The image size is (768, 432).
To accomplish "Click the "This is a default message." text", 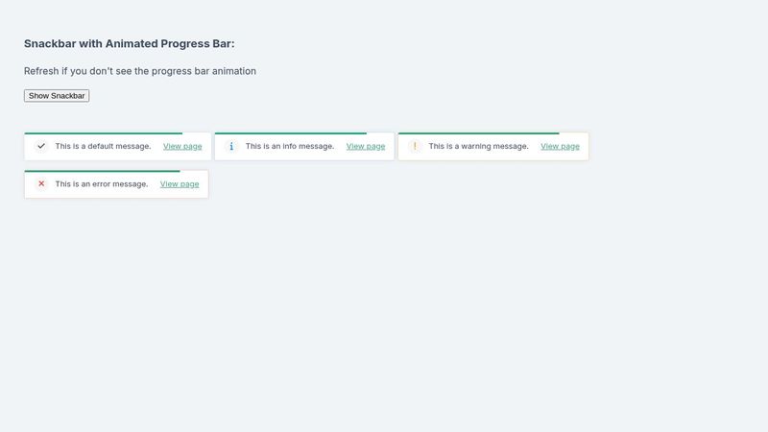I will (x=103, y=146).
